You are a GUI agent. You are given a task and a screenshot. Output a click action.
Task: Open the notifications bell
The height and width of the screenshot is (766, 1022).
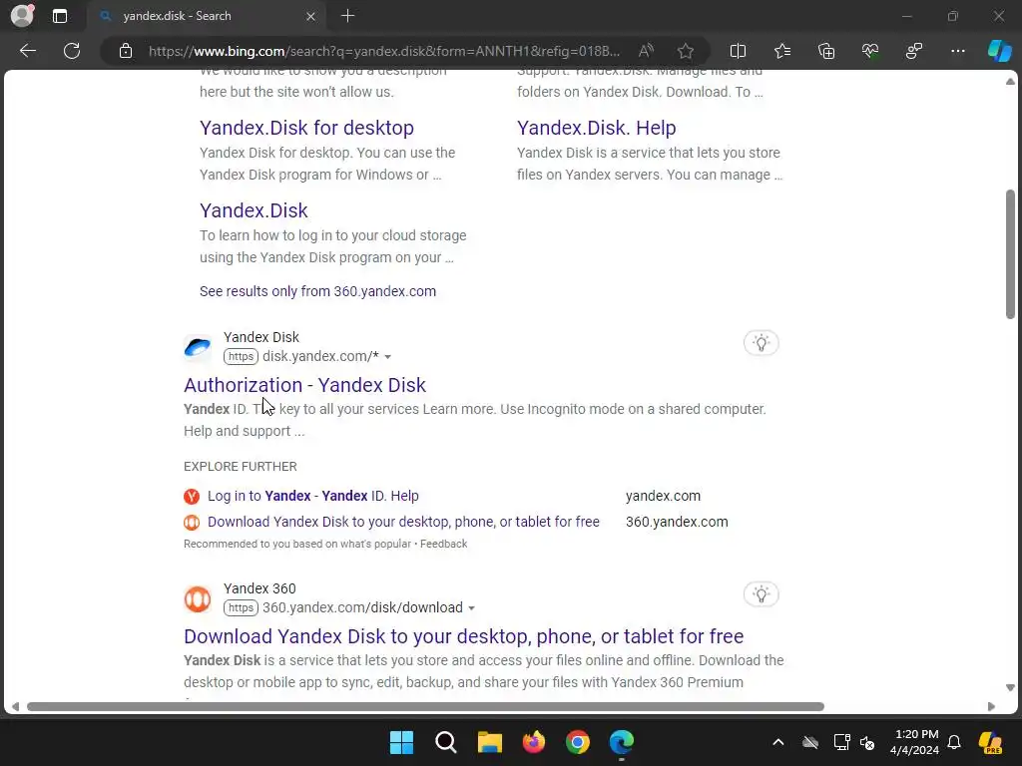tap(954, 742)
